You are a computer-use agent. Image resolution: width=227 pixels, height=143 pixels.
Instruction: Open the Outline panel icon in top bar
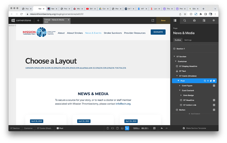(175, 20)
